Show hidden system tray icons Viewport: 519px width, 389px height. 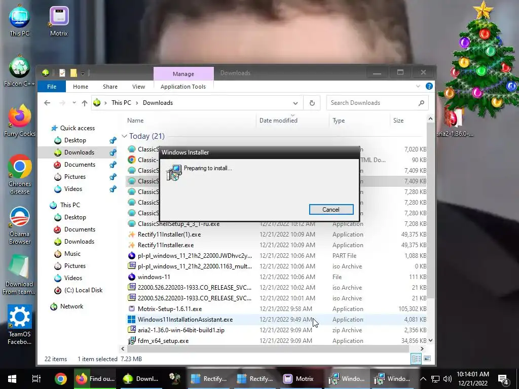pos(423,379)
